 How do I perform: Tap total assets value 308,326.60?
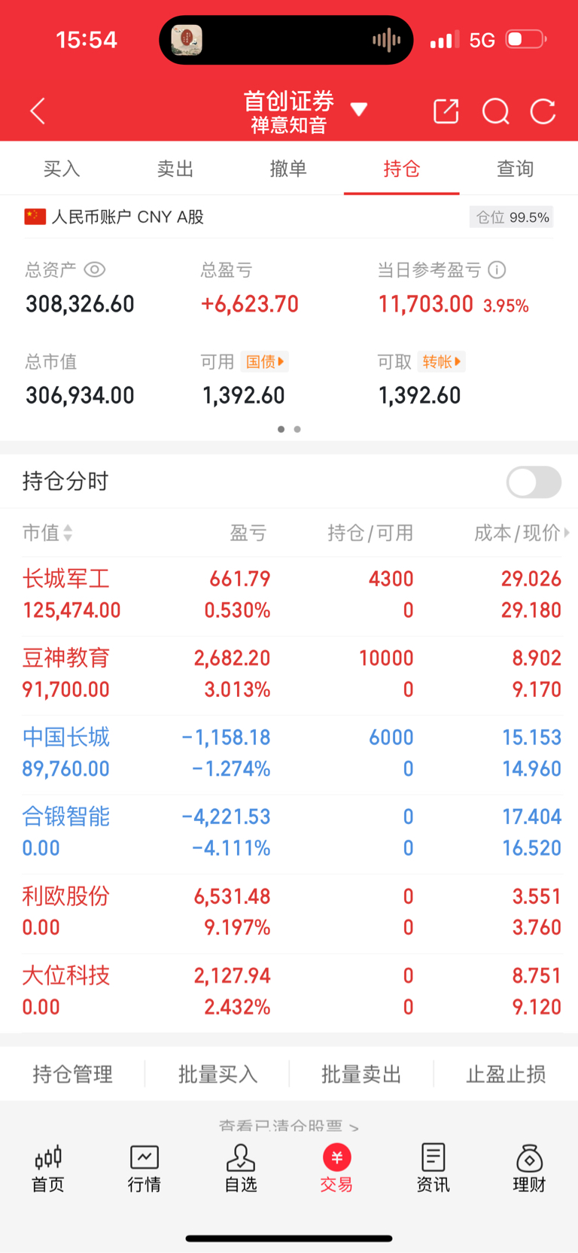[80, 304]
